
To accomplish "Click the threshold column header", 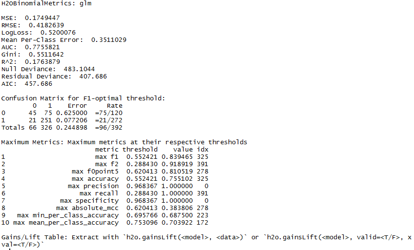I will point(140,149).
